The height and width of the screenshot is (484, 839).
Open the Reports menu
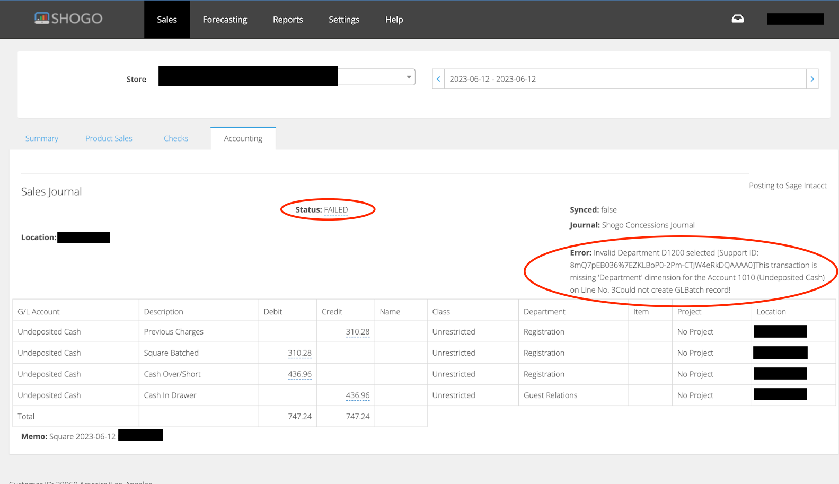288,20
